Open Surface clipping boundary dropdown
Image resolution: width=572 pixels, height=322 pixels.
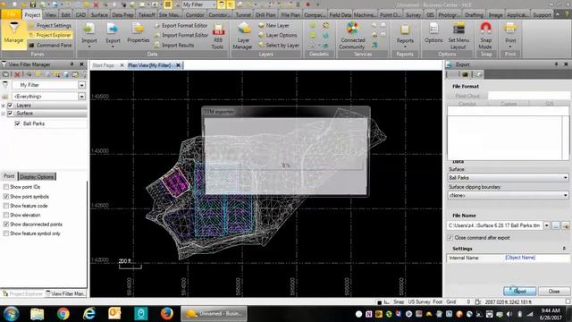[565, 195]
